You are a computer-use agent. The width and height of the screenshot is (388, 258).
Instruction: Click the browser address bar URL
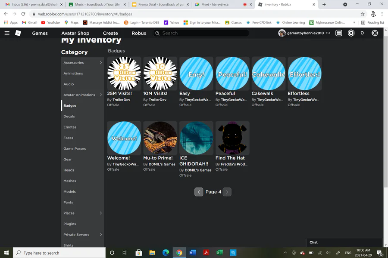point(85,14)
